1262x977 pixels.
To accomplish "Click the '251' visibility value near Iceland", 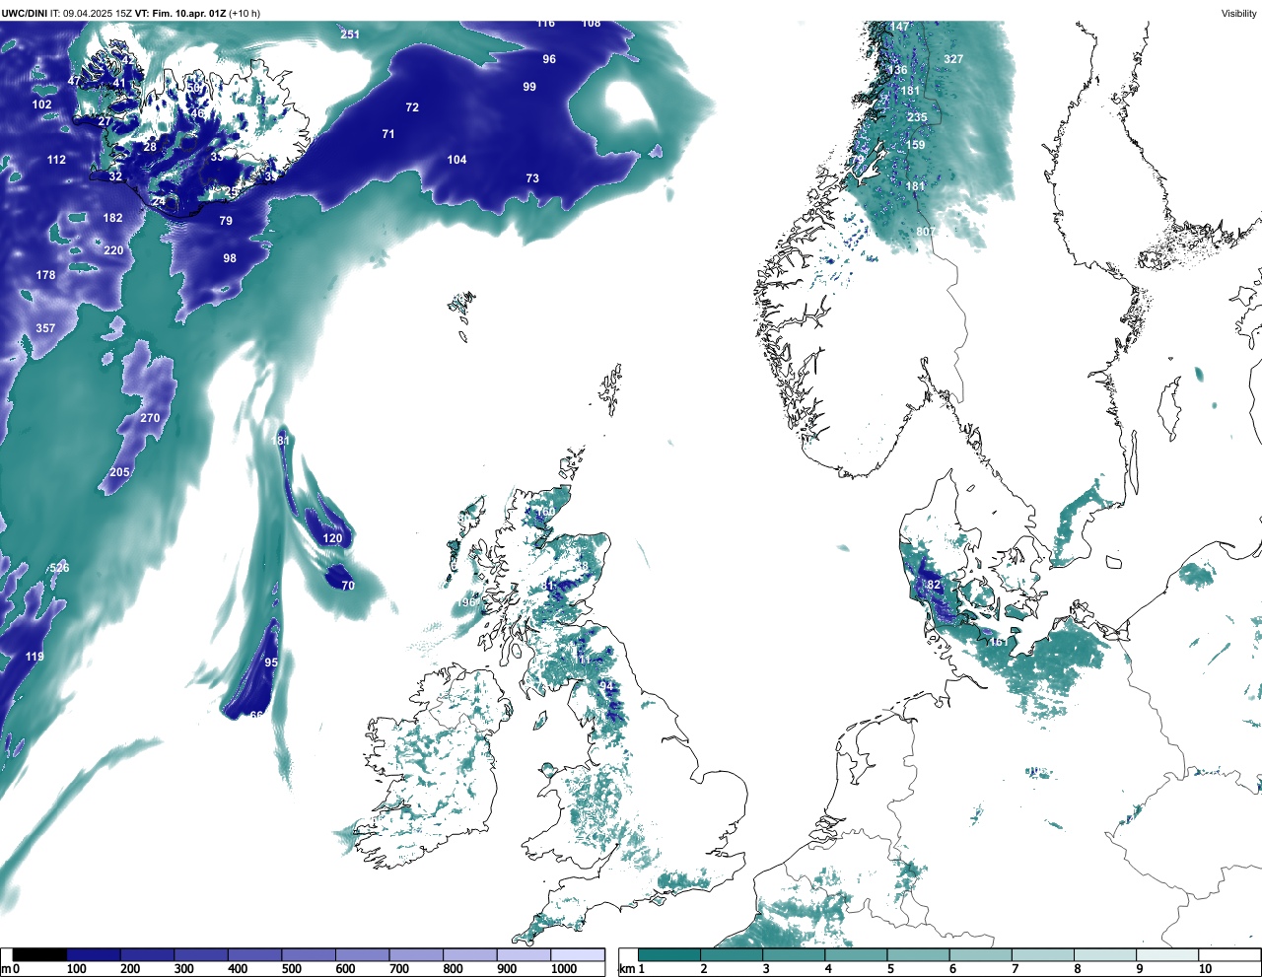I will tap(350, 35).
